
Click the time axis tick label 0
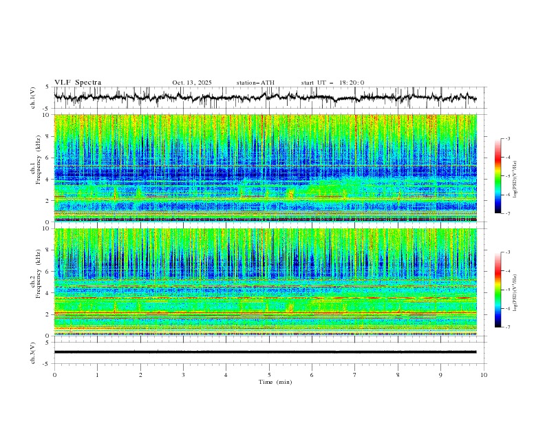pyautogui.click(x=54, y=375)
